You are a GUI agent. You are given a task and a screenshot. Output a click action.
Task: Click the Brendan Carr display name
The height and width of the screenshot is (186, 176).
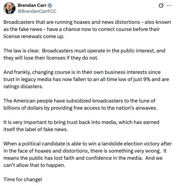pos(32,5)
